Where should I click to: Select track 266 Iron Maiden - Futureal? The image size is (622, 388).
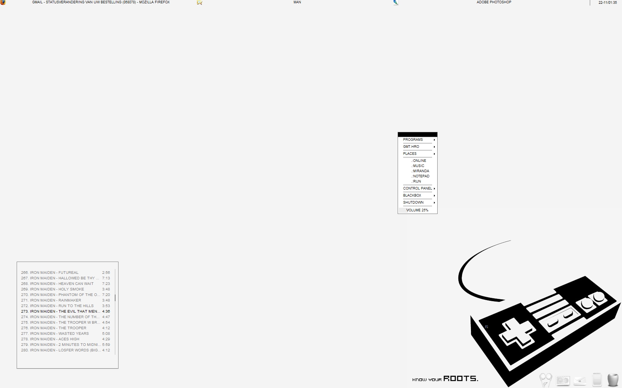point(66,273)
